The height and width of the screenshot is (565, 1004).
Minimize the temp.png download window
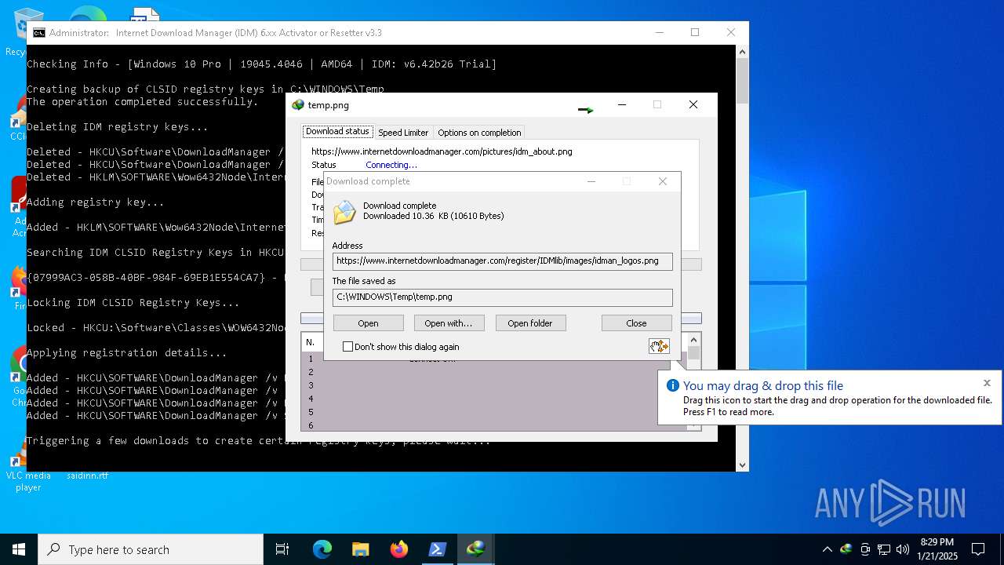tap(622, 104)
